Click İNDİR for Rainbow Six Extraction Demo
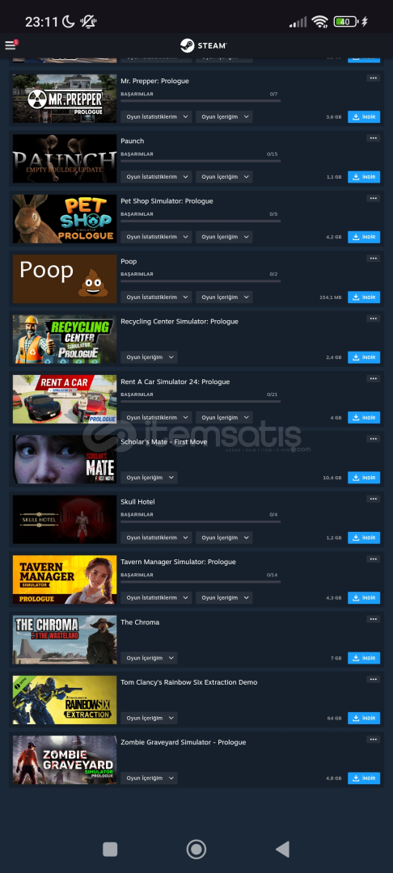The width and height of the screenshot is (393, 873). (364, 719)
